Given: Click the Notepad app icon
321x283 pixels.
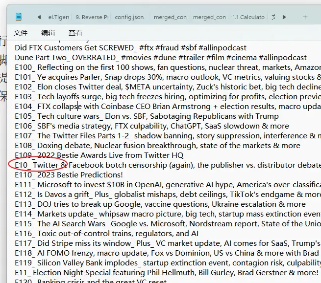Looking at the screenshot, I should [x=19, y=17].
